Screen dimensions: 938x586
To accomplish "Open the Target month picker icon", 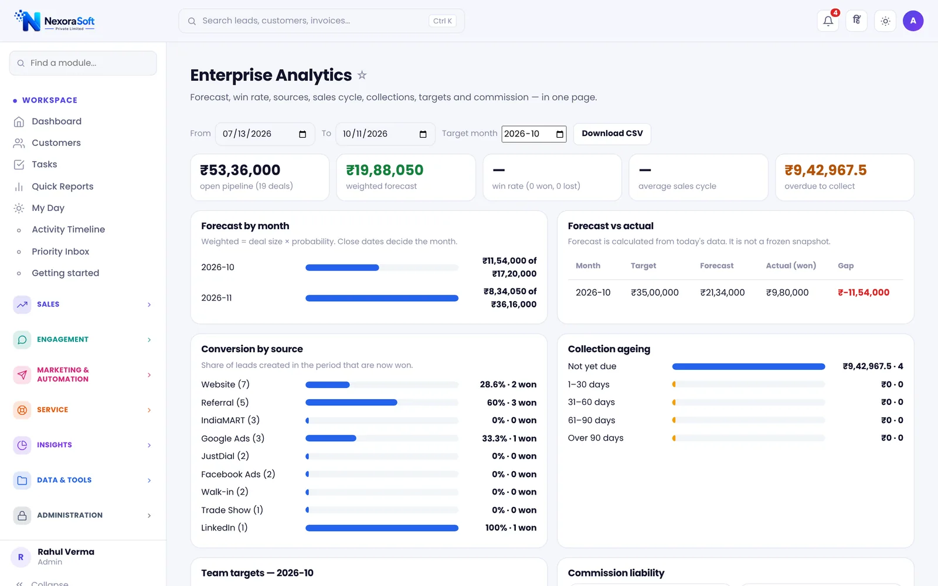I will pos(560,134).
